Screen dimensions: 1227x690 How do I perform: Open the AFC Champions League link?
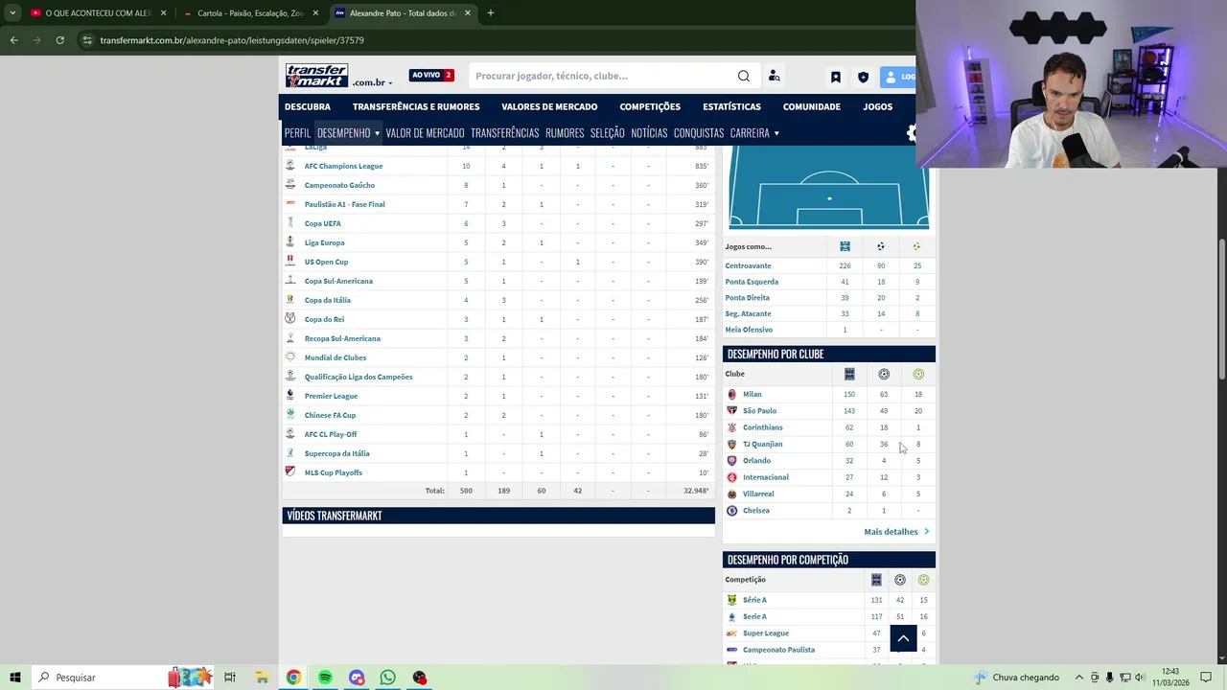tap(343, 166)
